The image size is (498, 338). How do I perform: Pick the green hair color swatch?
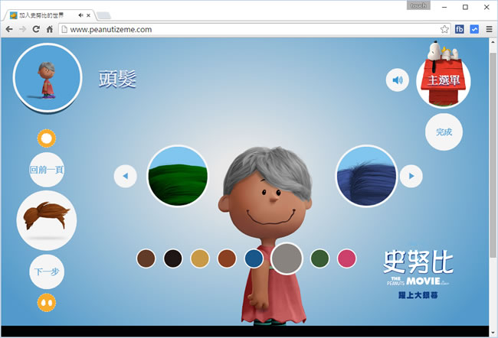[319, 258]
